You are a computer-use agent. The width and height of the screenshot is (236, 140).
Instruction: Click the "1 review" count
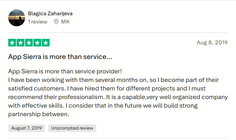[38, 22]
